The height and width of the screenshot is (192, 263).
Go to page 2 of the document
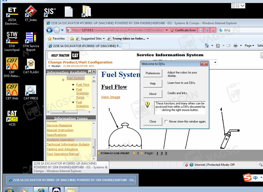point(162,153)
